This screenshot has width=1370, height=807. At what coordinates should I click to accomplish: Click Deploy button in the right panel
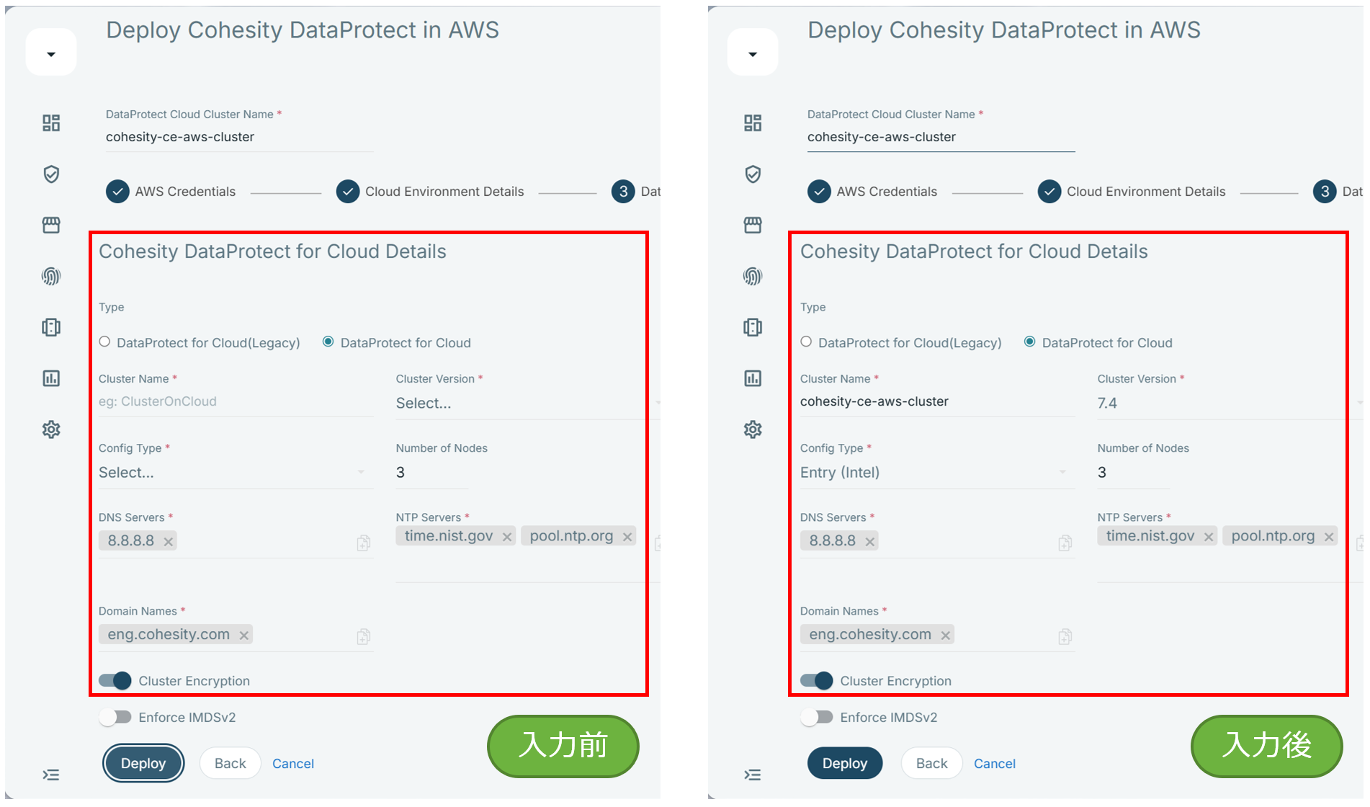[845, 763]
